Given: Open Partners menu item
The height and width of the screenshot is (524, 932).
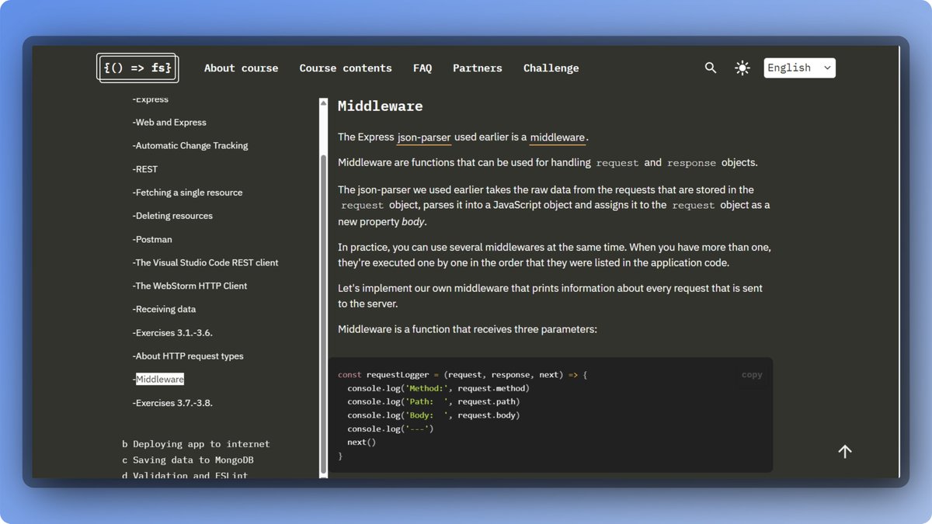Looking at the screenshot, I should (x=478, y=68).
